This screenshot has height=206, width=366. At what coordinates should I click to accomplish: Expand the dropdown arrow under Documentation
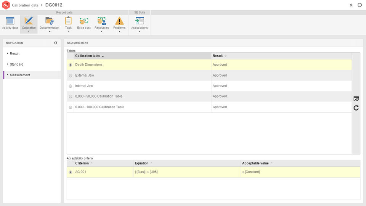49,32
